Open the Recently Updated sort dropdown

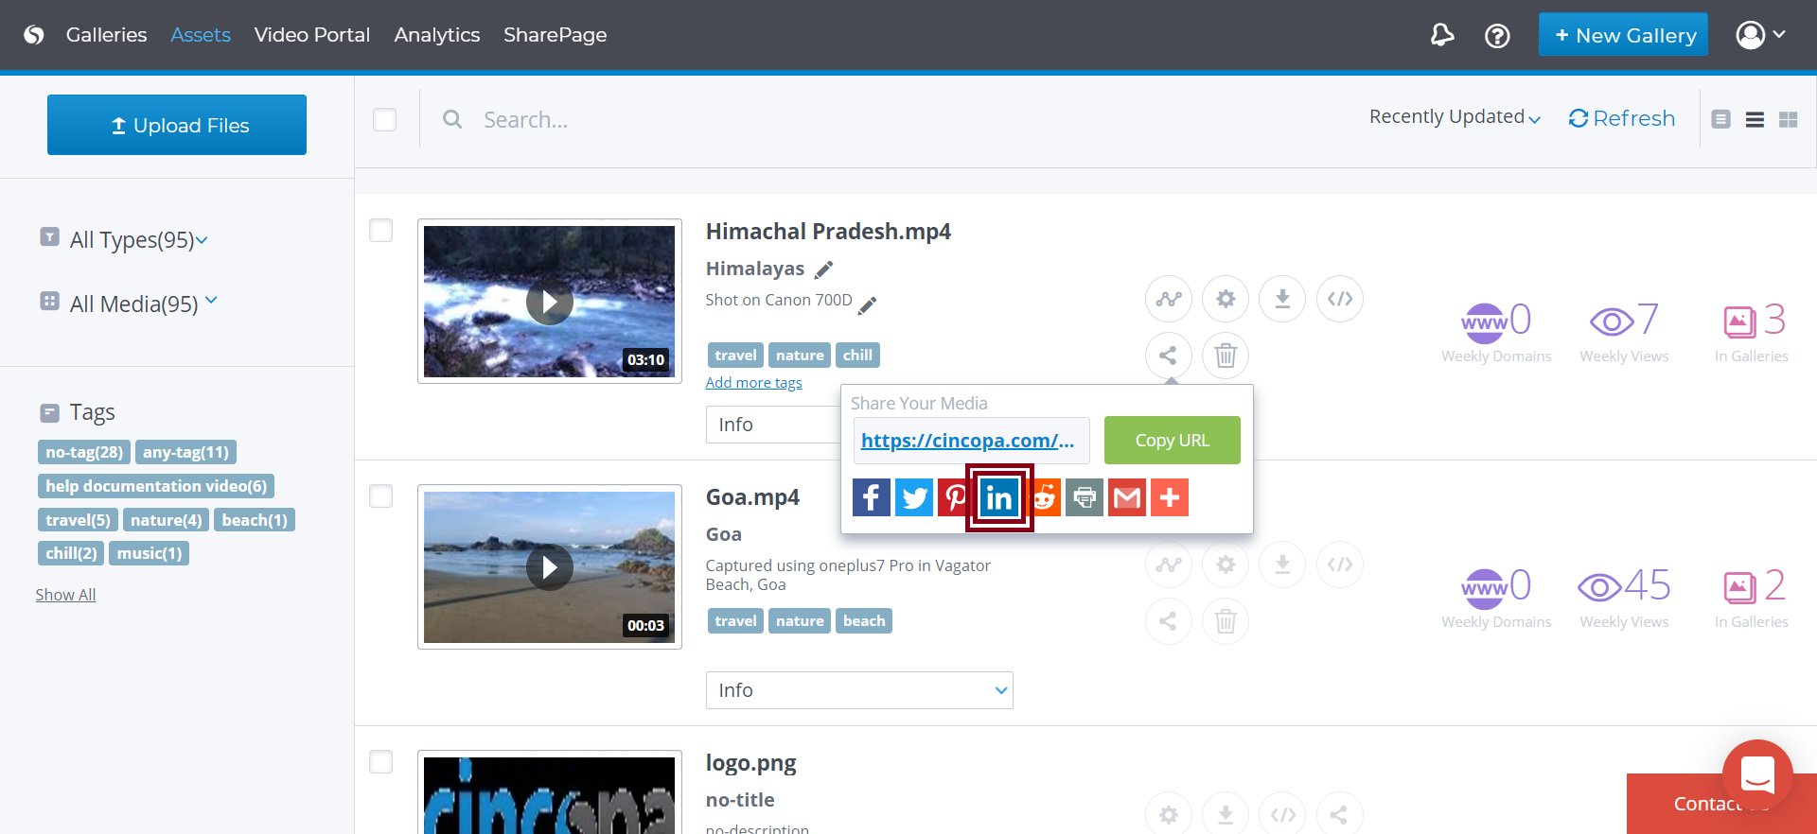[1455, 117]
